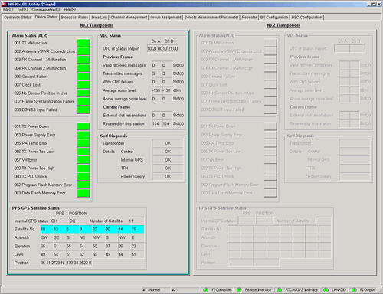Image resolution: width=383 pixels, height=294 pixels.
Task: Click the 053:Power Supply Error indicator
Action: 83,135
